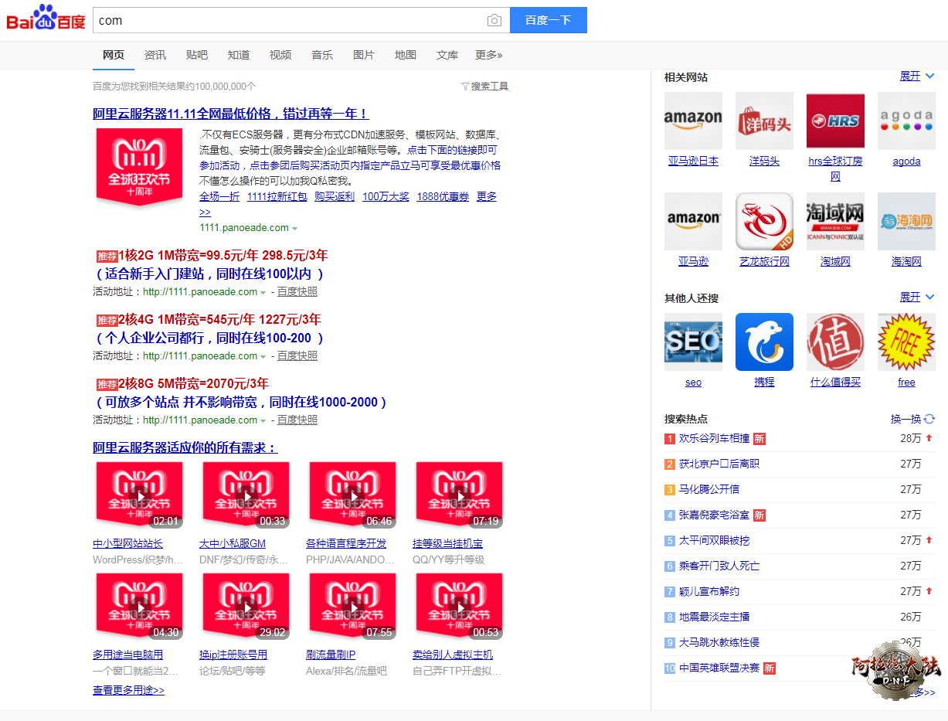Click the 100万大奖 link
948x721 pixels.
click(386, 196)
